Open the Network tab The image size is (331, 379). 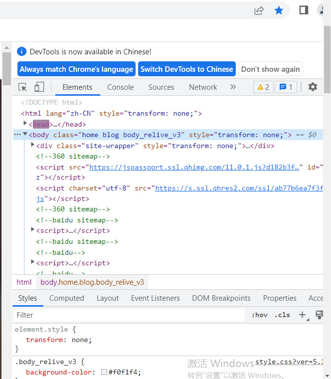(203, 87)
